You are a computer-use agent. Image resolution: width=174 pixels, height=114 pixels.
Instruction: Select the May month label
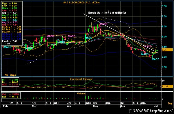pyautogui.click(x=95, y=106)
